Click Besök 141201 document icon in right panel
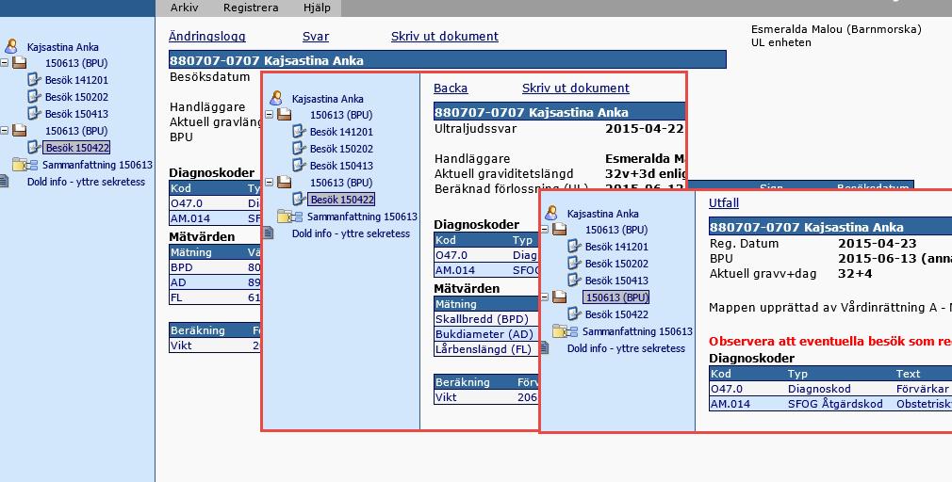 click(x=574, y=247)
